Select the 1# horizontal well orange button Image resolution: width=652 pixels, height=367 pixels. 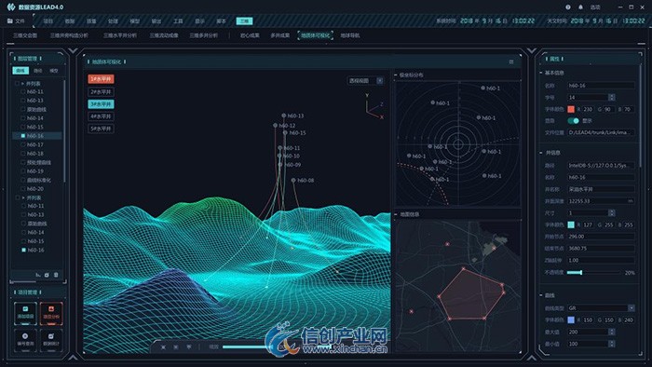pos(101,79)
